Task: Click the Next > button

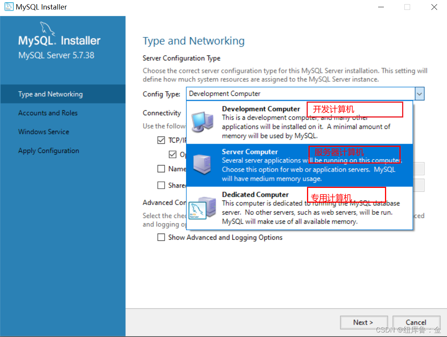Action: 364,323
